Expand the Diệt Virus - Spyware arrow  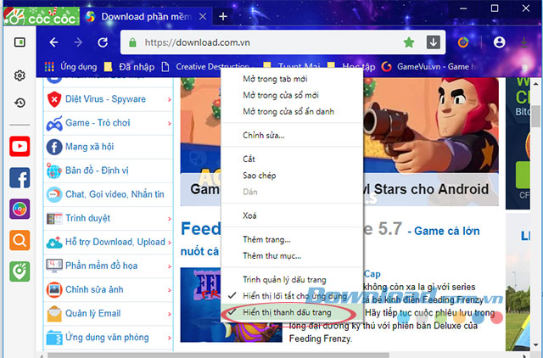[170, 100]
